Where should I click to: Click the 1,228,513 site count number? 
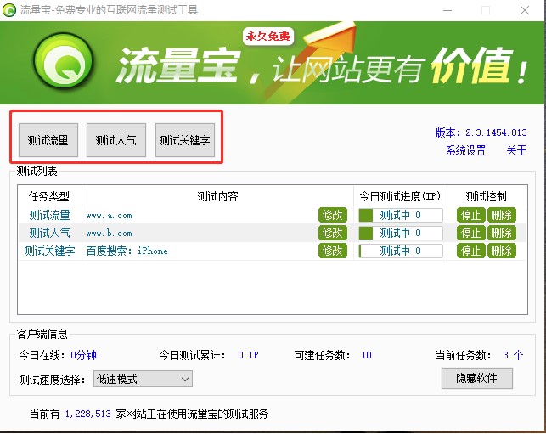pyautogui.click(x=87, y=414)
